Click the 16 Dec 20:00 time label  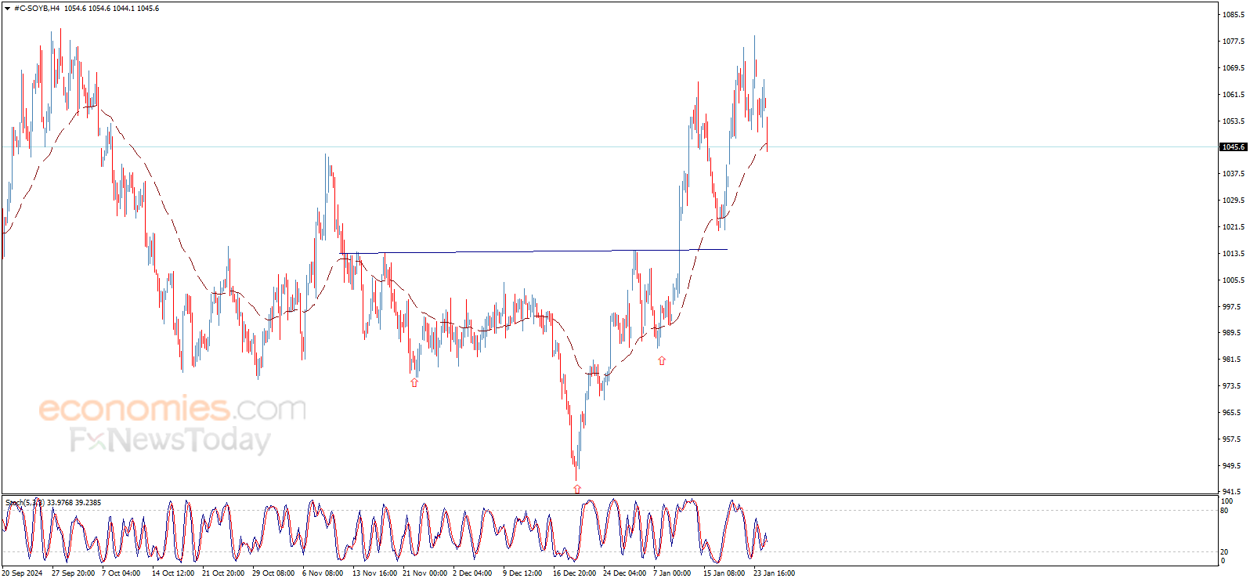tap(574, 573)
